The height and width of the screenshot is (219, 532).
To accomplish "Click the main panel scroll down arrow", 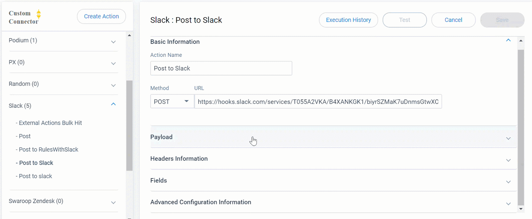I will click(x=521, y=209).
